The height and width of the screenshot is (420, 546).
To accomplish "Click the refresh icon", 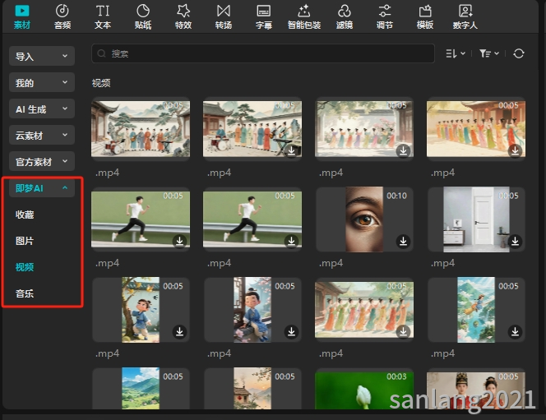I will pos(519,53).
